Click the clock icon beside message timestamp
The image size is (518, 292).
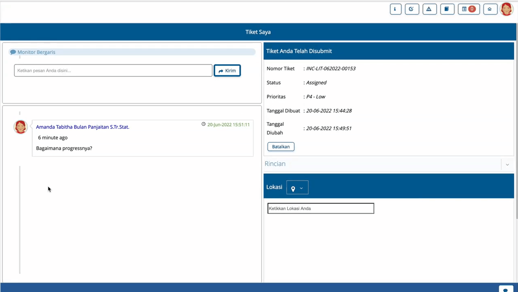click(x=203, y=124)
